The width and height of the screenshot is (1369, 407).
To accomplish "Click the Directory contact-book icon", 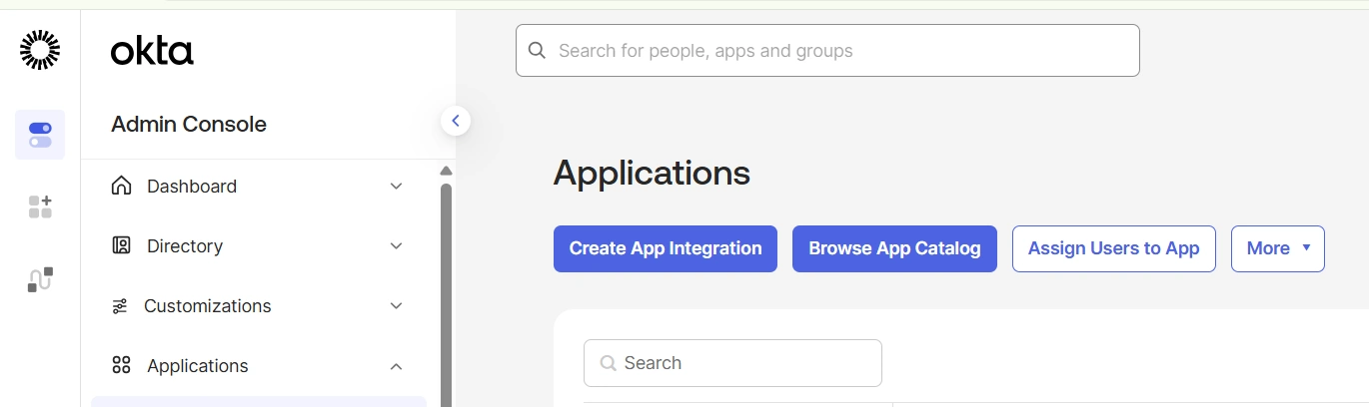I will 122,245.
